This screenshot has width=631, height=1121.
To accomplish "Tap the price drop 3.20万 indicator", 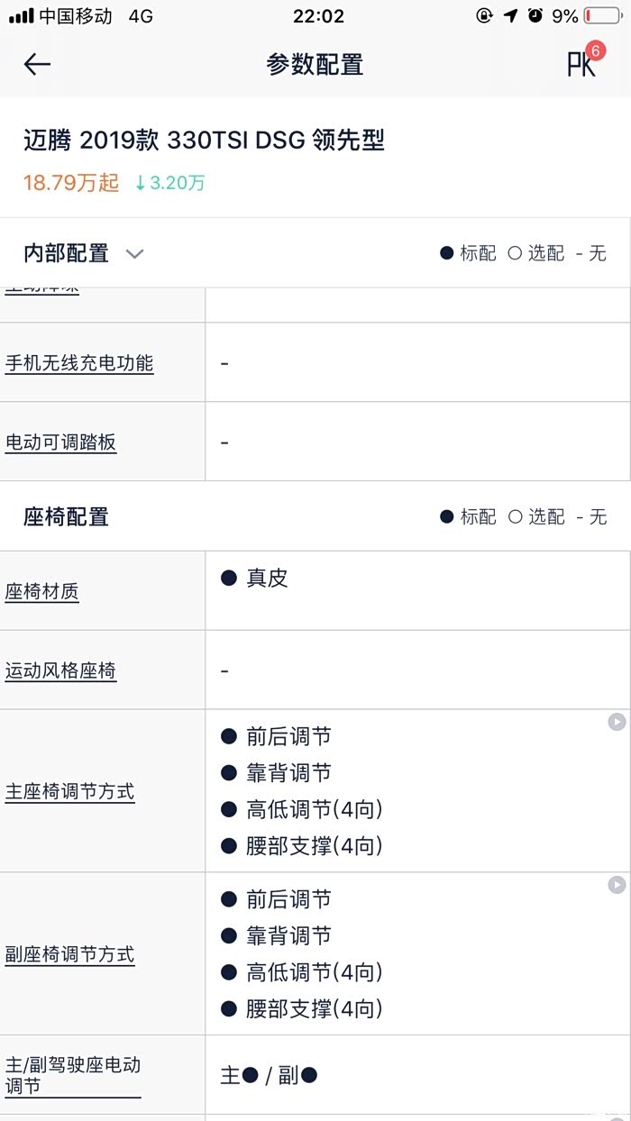I will click(x=169, y=183).
